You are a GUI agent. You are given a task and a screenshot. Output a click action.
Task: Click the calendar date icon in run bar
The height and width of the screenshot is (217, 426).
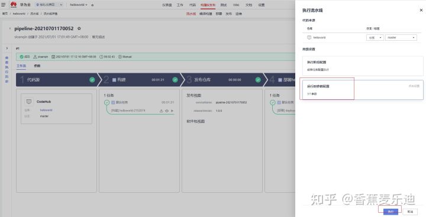tap(53, 57)
